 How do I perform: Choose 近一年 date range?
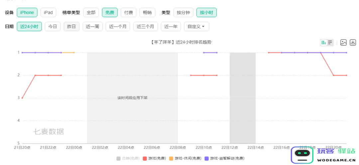(171, 27)
